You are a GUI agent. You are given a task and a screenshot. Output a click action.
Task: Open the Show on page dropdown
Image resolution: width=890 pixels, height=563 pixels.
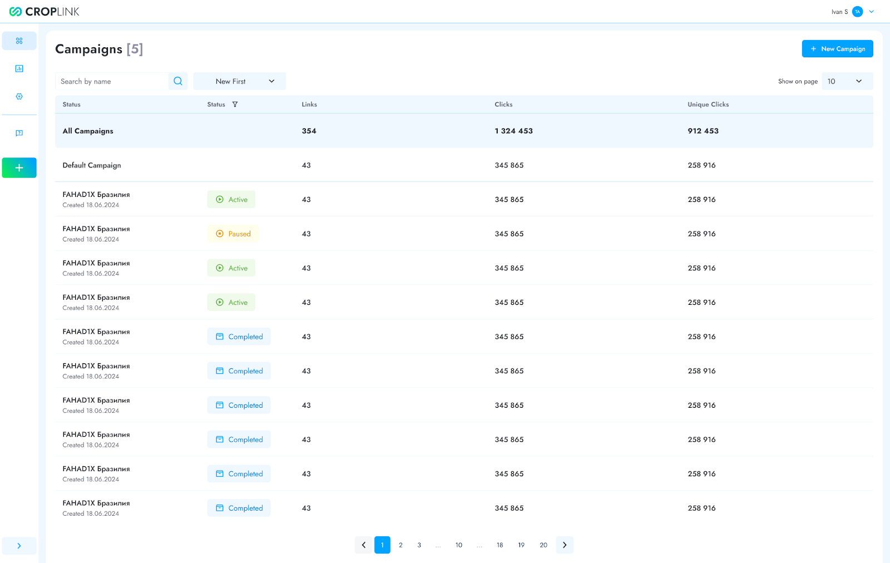coord(847,81)
